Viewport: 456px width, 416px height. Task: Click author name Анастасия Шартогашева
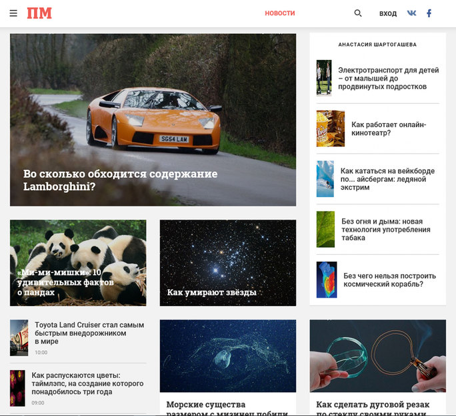click(x=377, y=45)
